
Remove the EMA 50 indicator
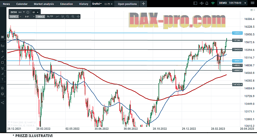(12, 125)
